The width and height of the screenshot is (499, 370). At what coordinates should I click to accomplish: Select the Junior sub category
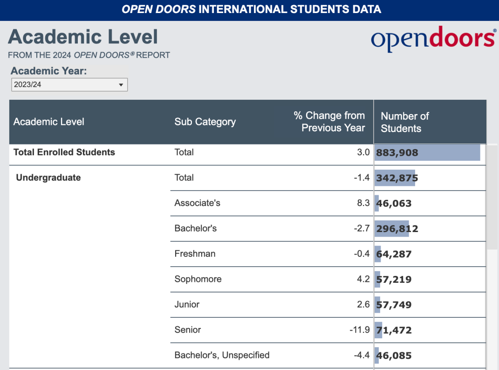click(187, 304)
